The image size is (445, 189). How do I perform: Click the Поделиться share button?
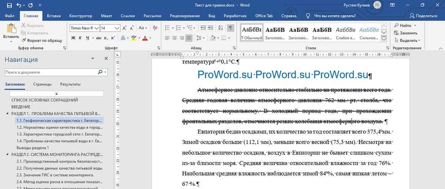[423, 16]
